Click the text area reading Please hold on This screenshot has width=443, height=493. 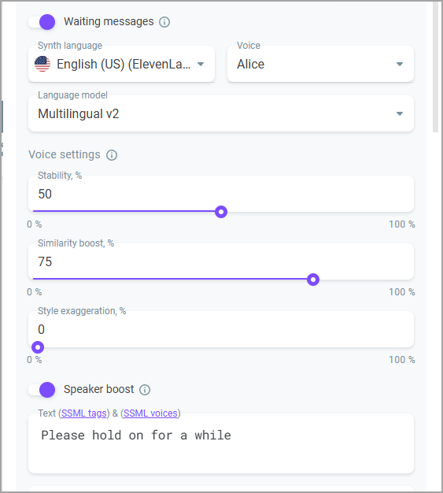(221, 443)
